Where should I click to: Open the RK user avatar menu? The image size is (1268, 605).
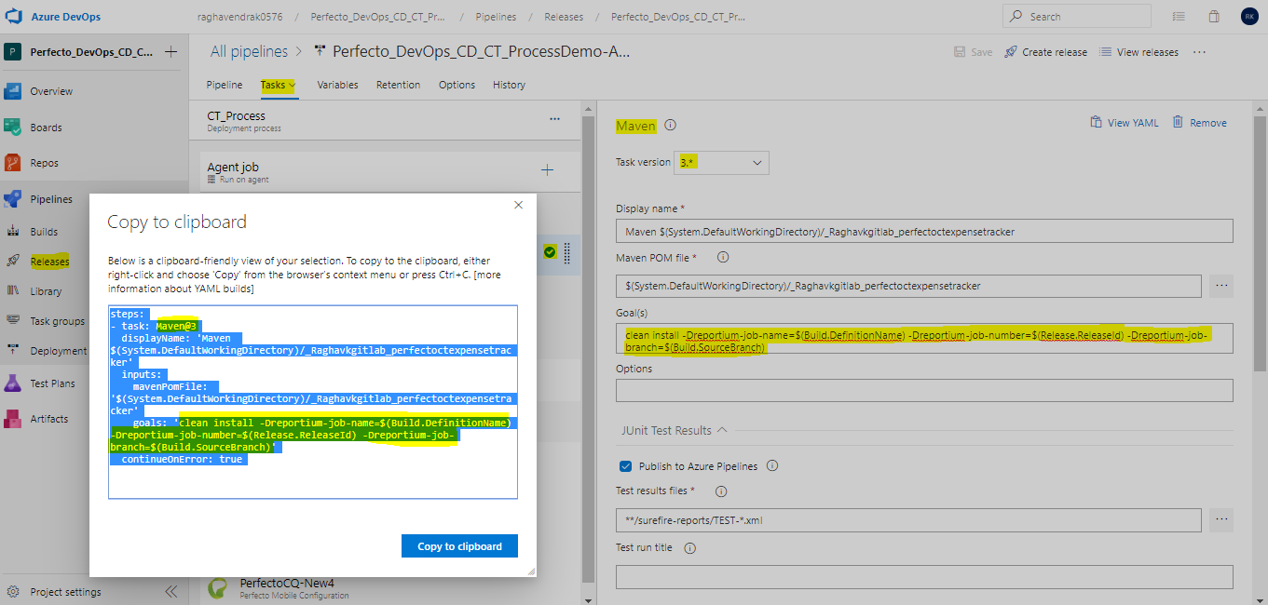pos(1248,17)
